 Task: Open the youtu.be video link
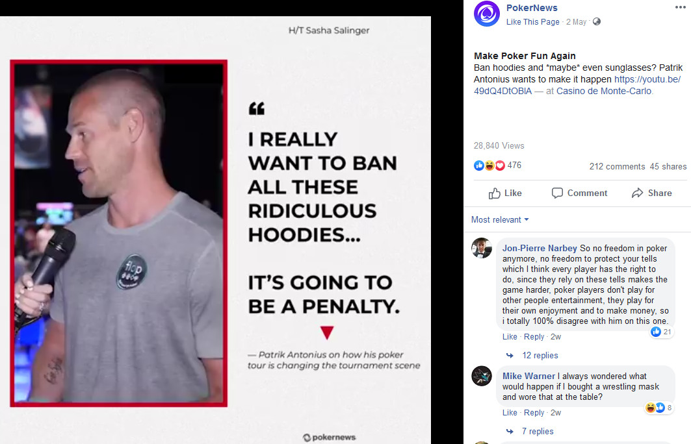577,86
